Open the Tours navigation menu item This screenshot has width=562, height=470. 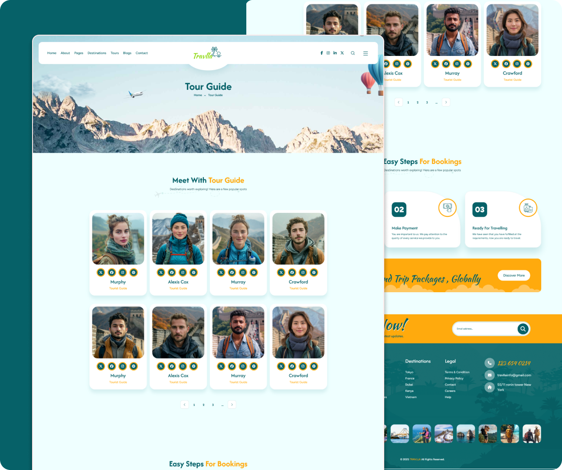pyautogui.click(x=114, y=53)
